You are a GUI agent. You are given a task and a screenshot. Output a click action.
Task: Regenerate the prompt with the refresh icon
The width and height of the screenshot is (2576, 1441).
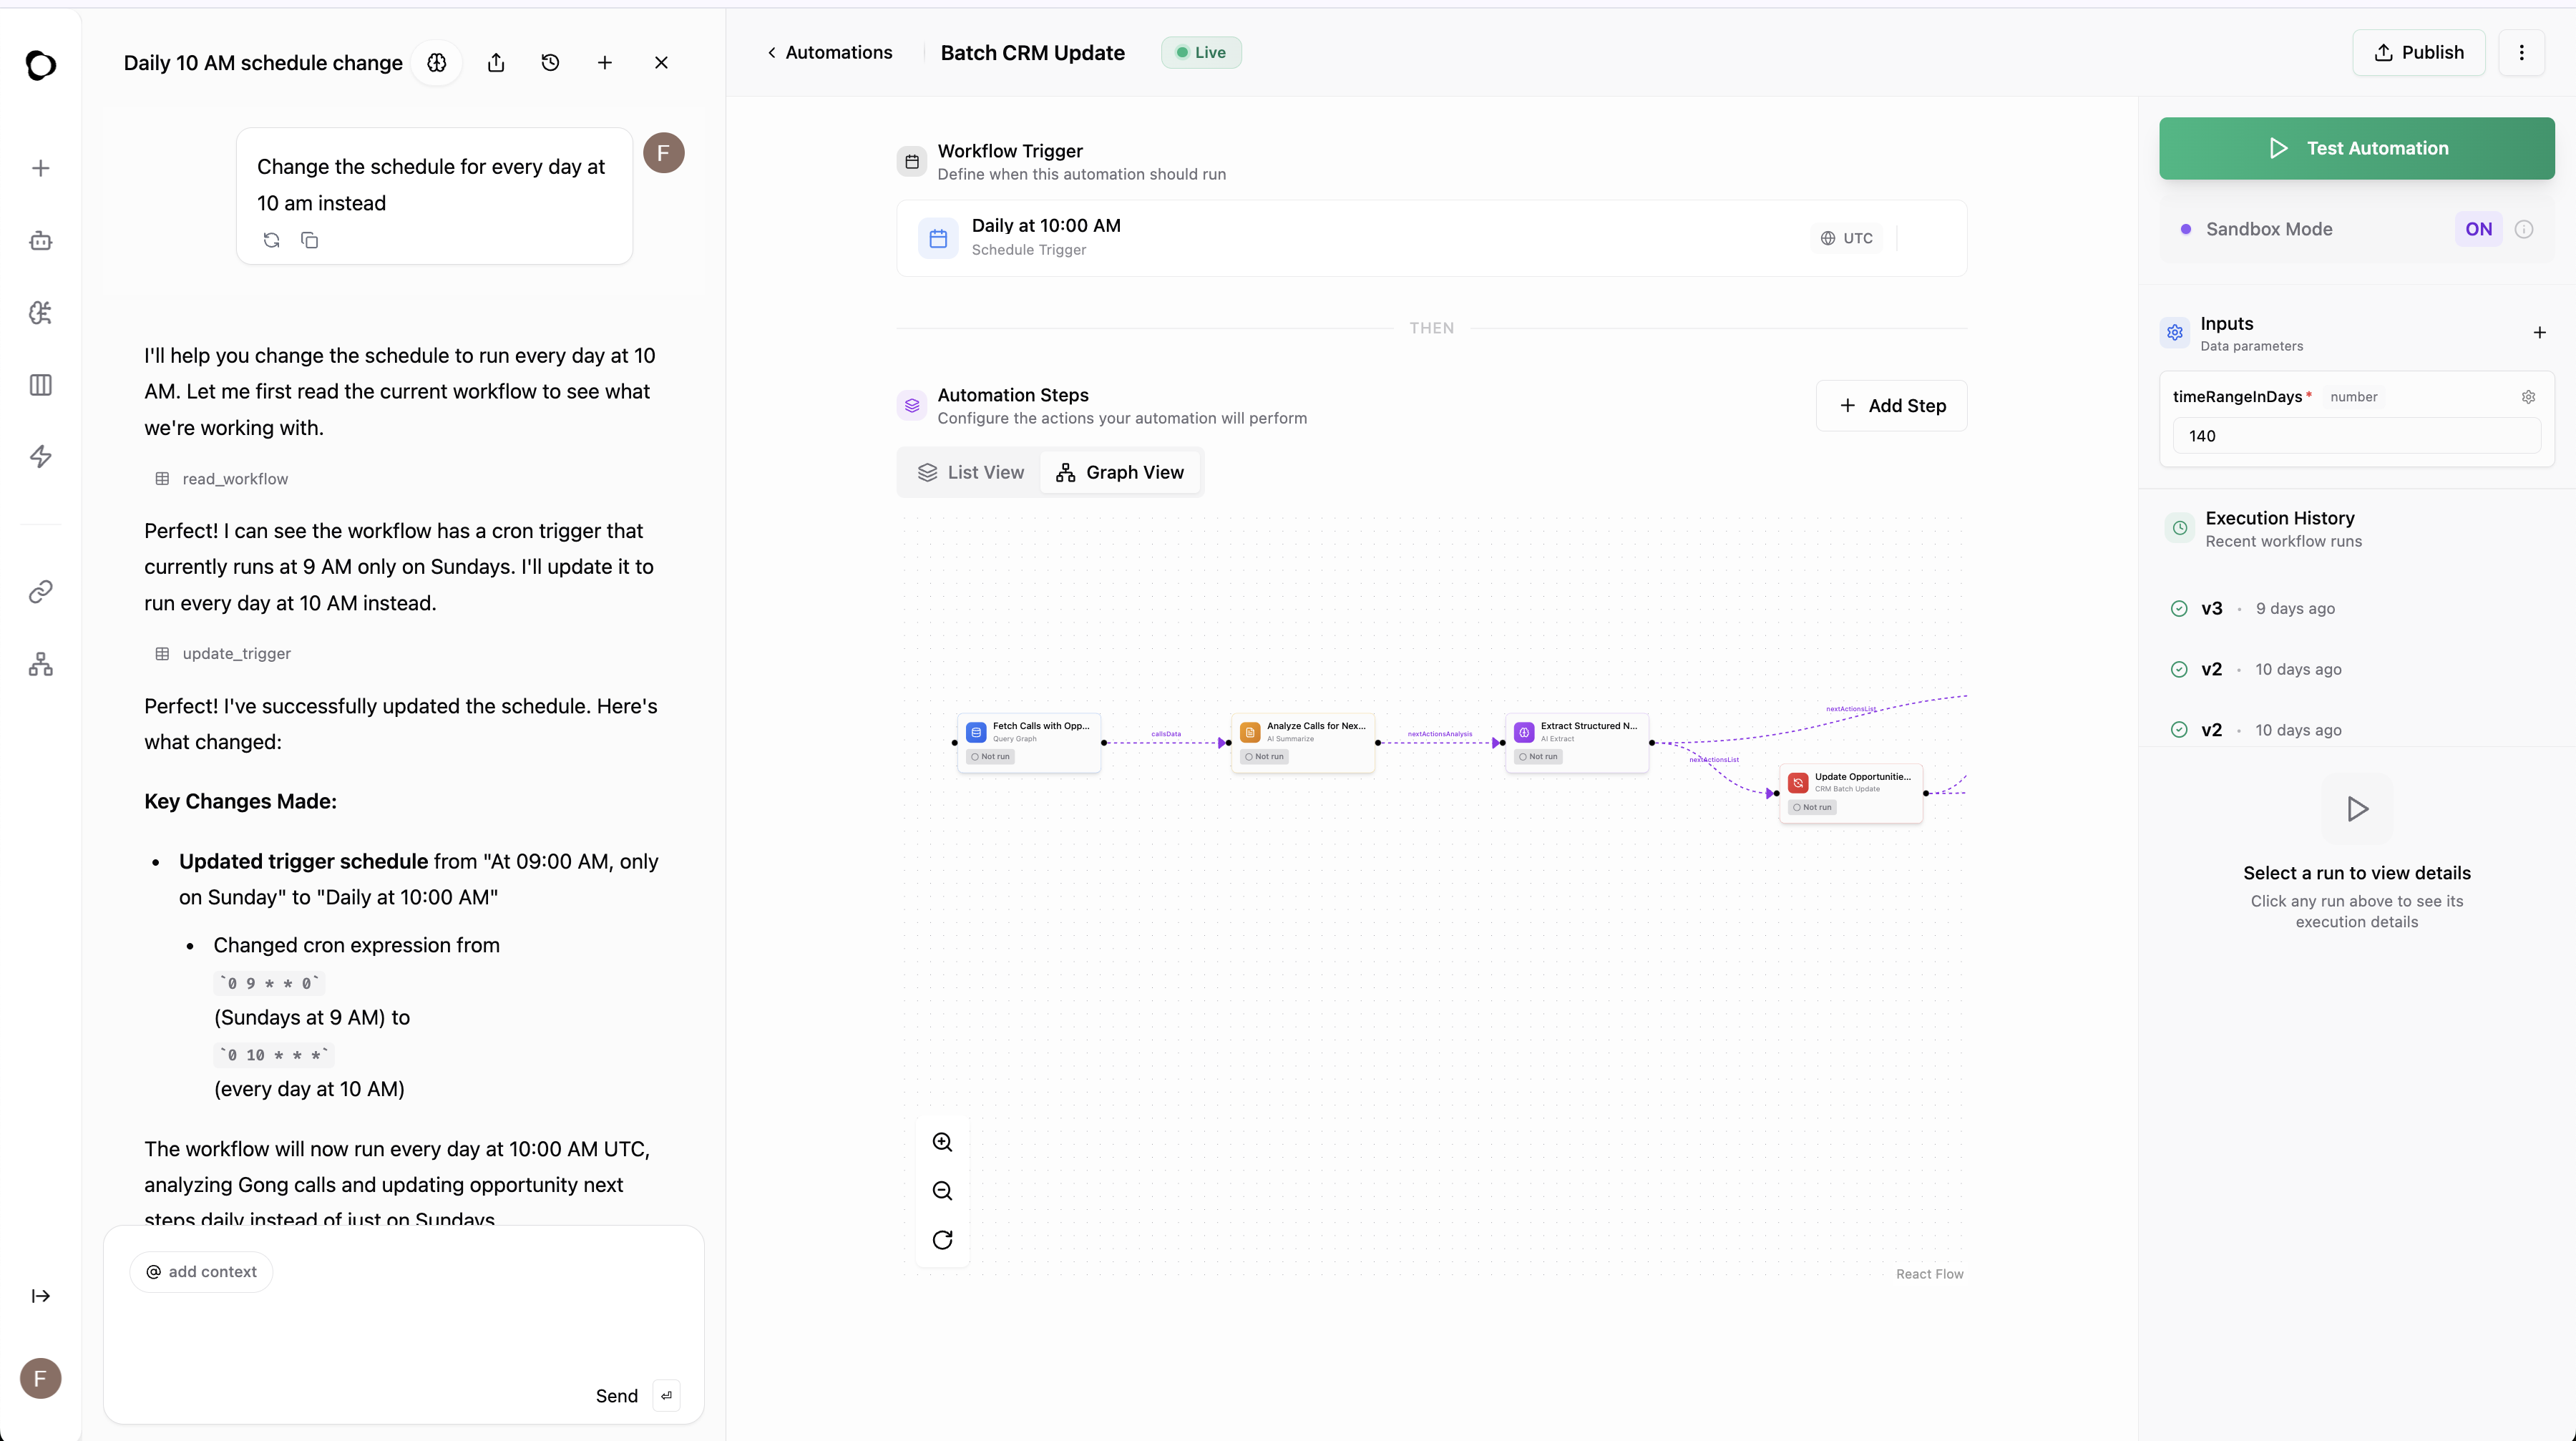[x=271, y=240]
